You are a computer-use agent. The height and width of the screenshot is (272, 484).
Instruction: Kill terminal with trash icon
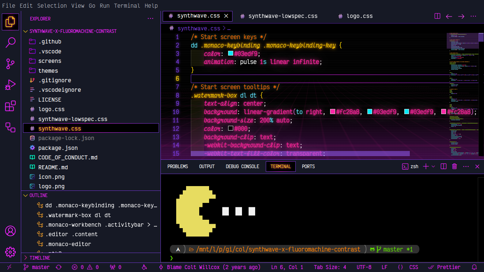click(454, 166)
